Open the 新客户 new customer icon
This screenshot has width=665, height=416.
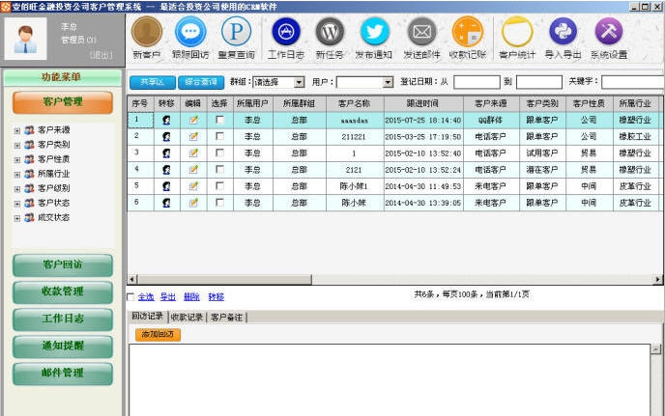pyautogui.click(x=147, y=31)
